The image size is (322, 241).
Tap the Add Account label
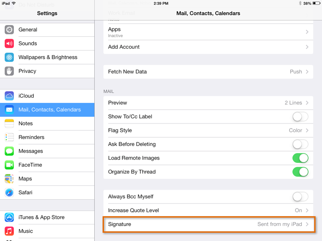pos(124,47)
